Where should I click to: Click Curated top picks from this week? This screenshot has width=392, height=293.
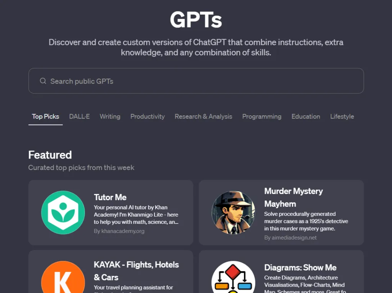81,167
